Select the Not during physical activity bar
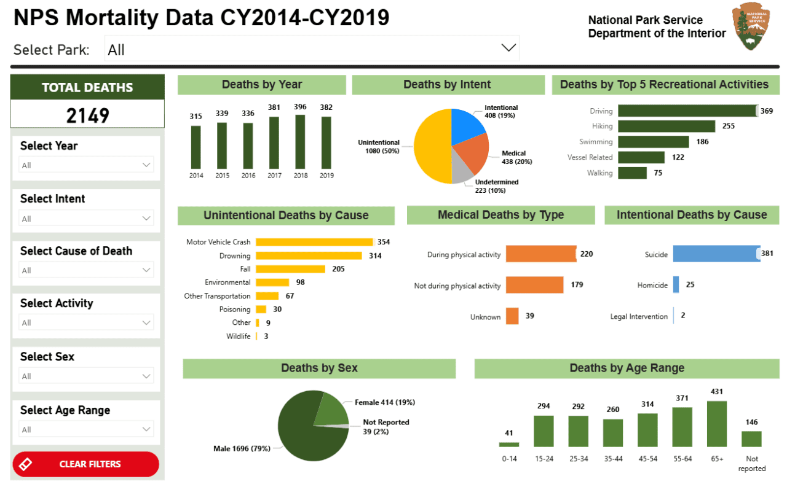 click(x=535, y=285)
